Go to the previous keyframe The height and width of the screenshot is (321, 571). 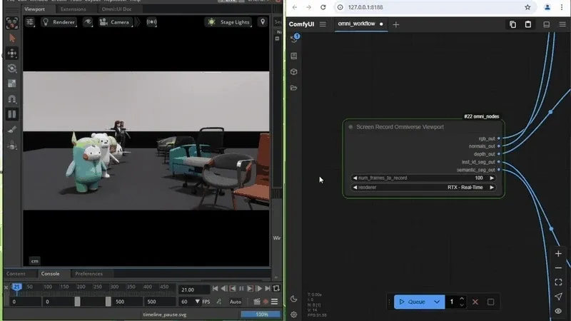(x=233, y=289)
